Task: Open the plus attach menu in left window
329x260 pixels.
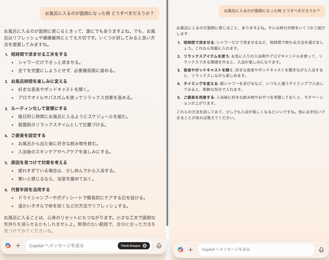Action: click(18, 246)
